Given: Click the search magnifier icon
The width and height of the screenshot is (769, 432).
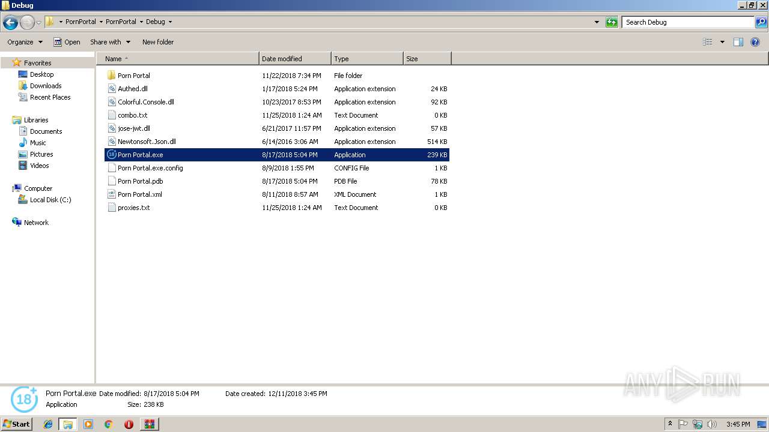Looking at the screenshot, I should (x=761, y=22).
